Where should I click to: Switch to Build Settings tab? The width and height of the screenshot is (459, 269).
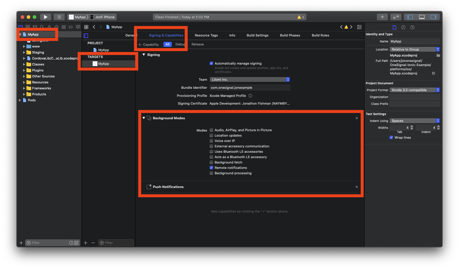coord(258,35)
